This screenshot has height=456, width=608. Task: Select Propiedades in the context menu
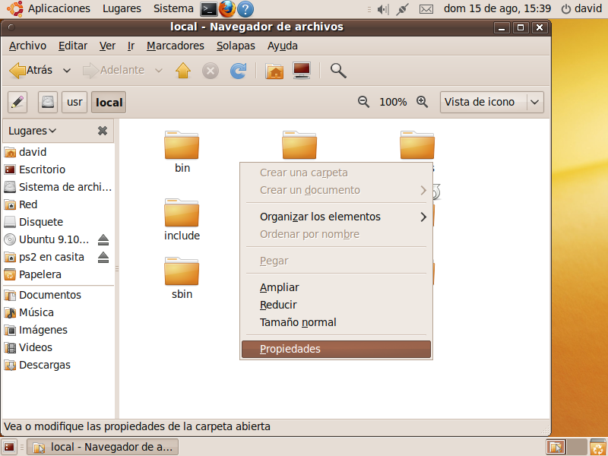tap(336, 350)
